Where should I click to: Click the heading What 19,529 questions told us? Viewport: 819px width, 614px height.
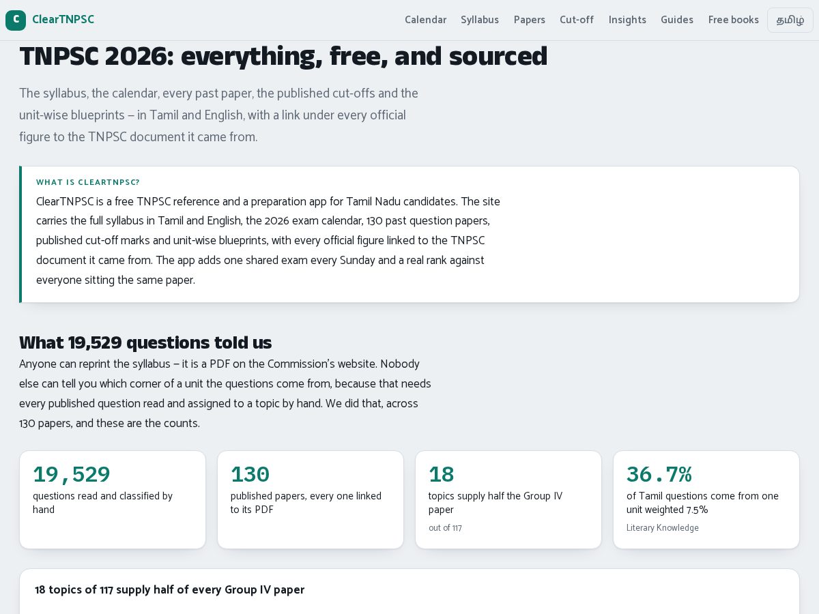145,342
